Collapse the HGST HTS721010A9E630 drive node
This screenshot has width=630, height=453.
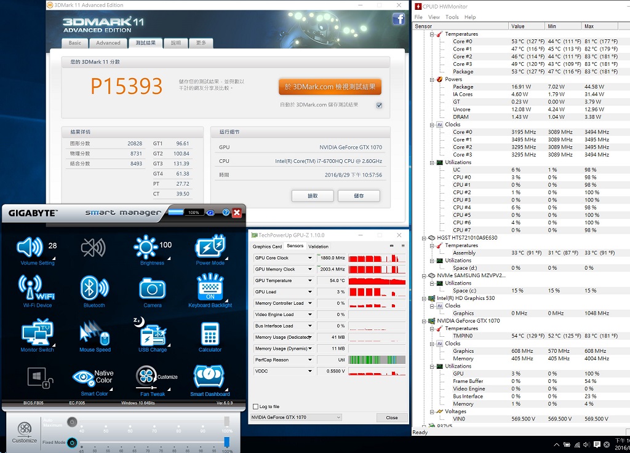[424, 238]
